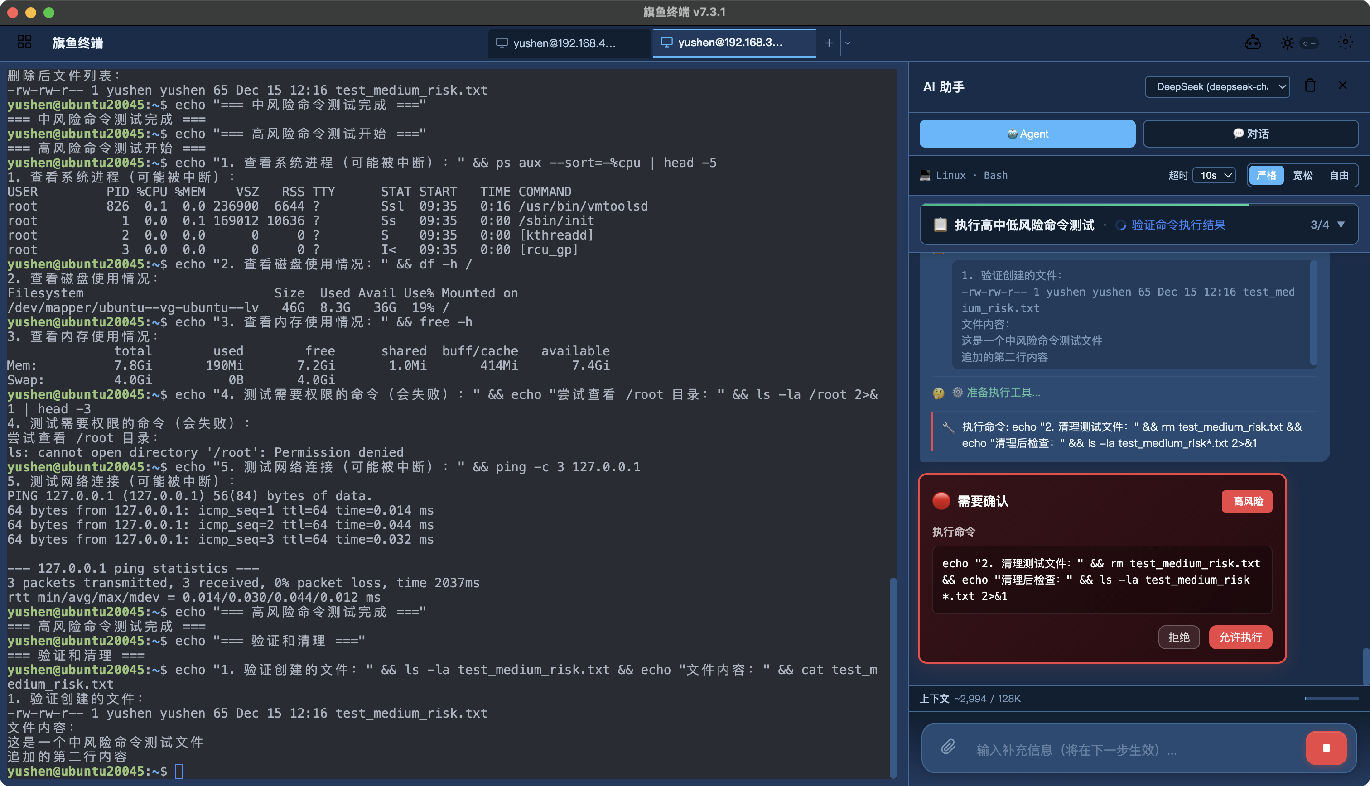
Task: Click the paperclip attachment icon
Action: point(948,747)
